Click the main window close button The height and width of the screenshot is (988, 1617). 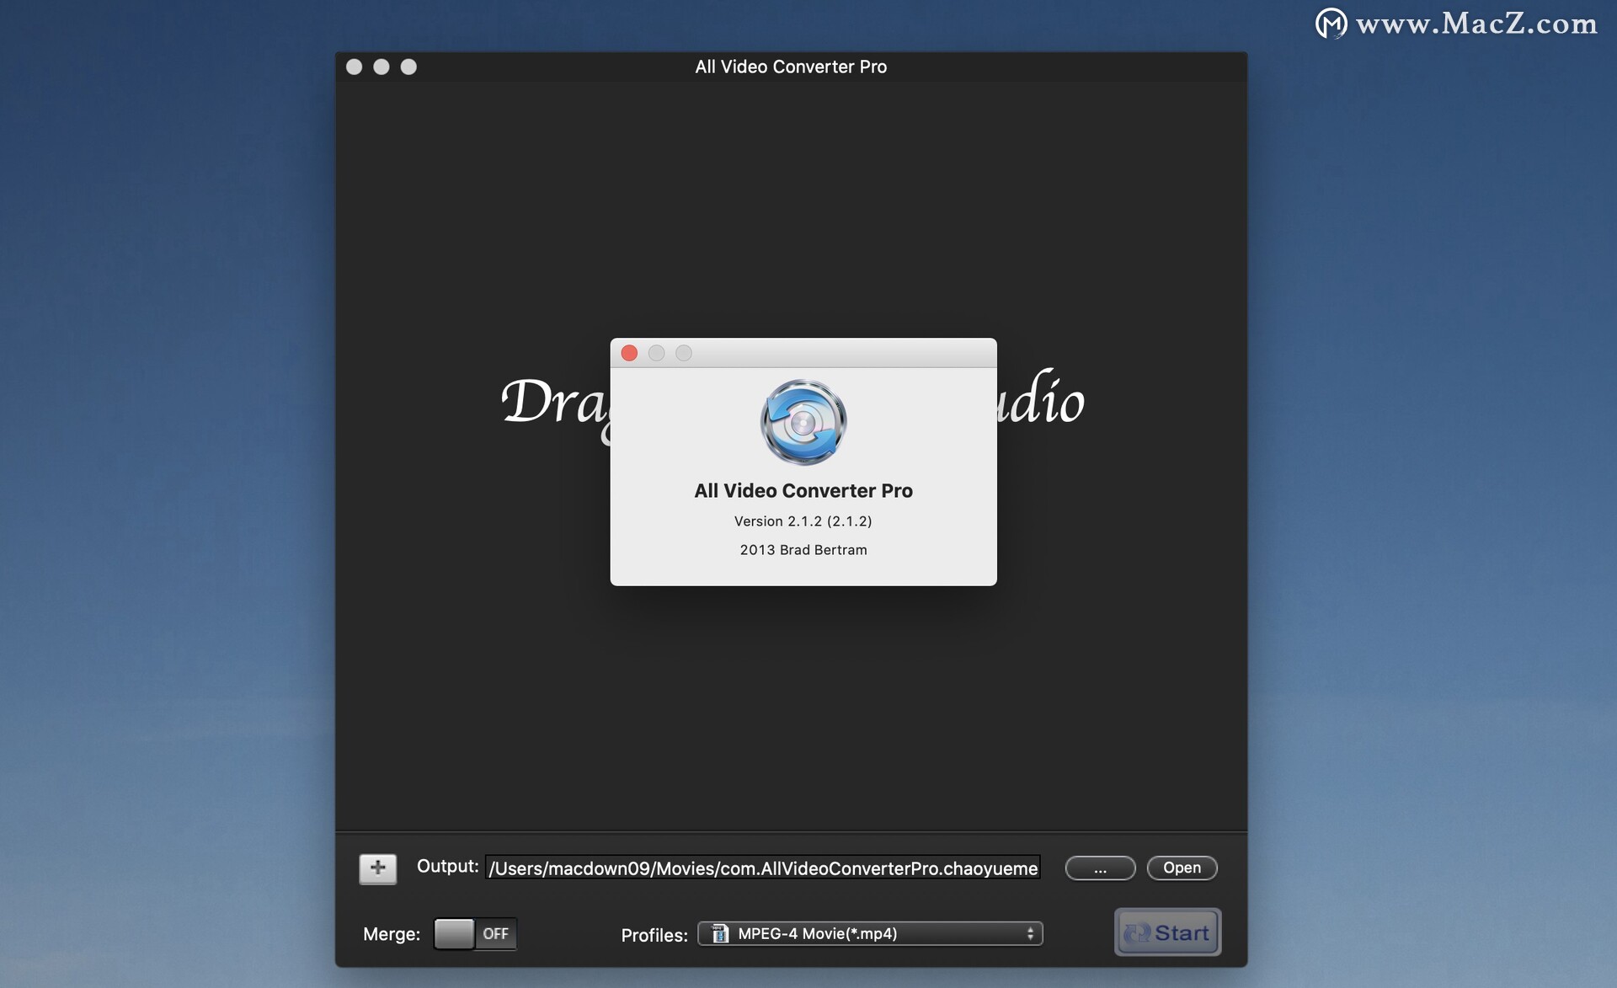click(355, 67)
